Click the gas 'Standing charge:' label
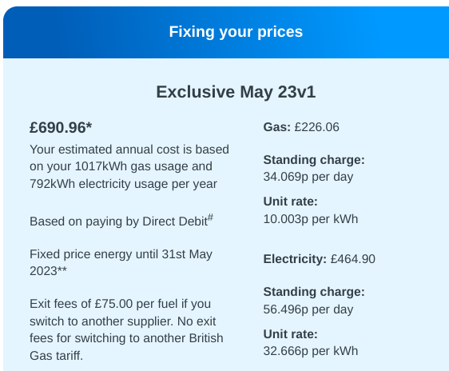The width and height of the screenshot is (449, 371). coord(314,160)
